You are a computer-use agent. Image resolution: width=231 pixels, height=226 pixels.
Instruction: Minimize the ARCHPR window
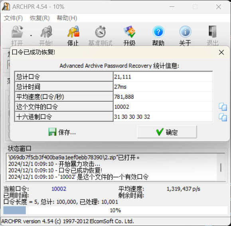[172, 7]
